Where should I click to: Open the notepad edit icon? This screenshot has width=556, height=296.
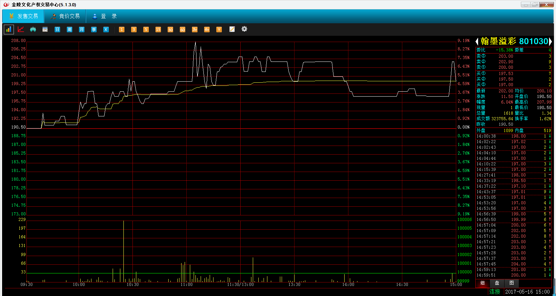[232, 29]
